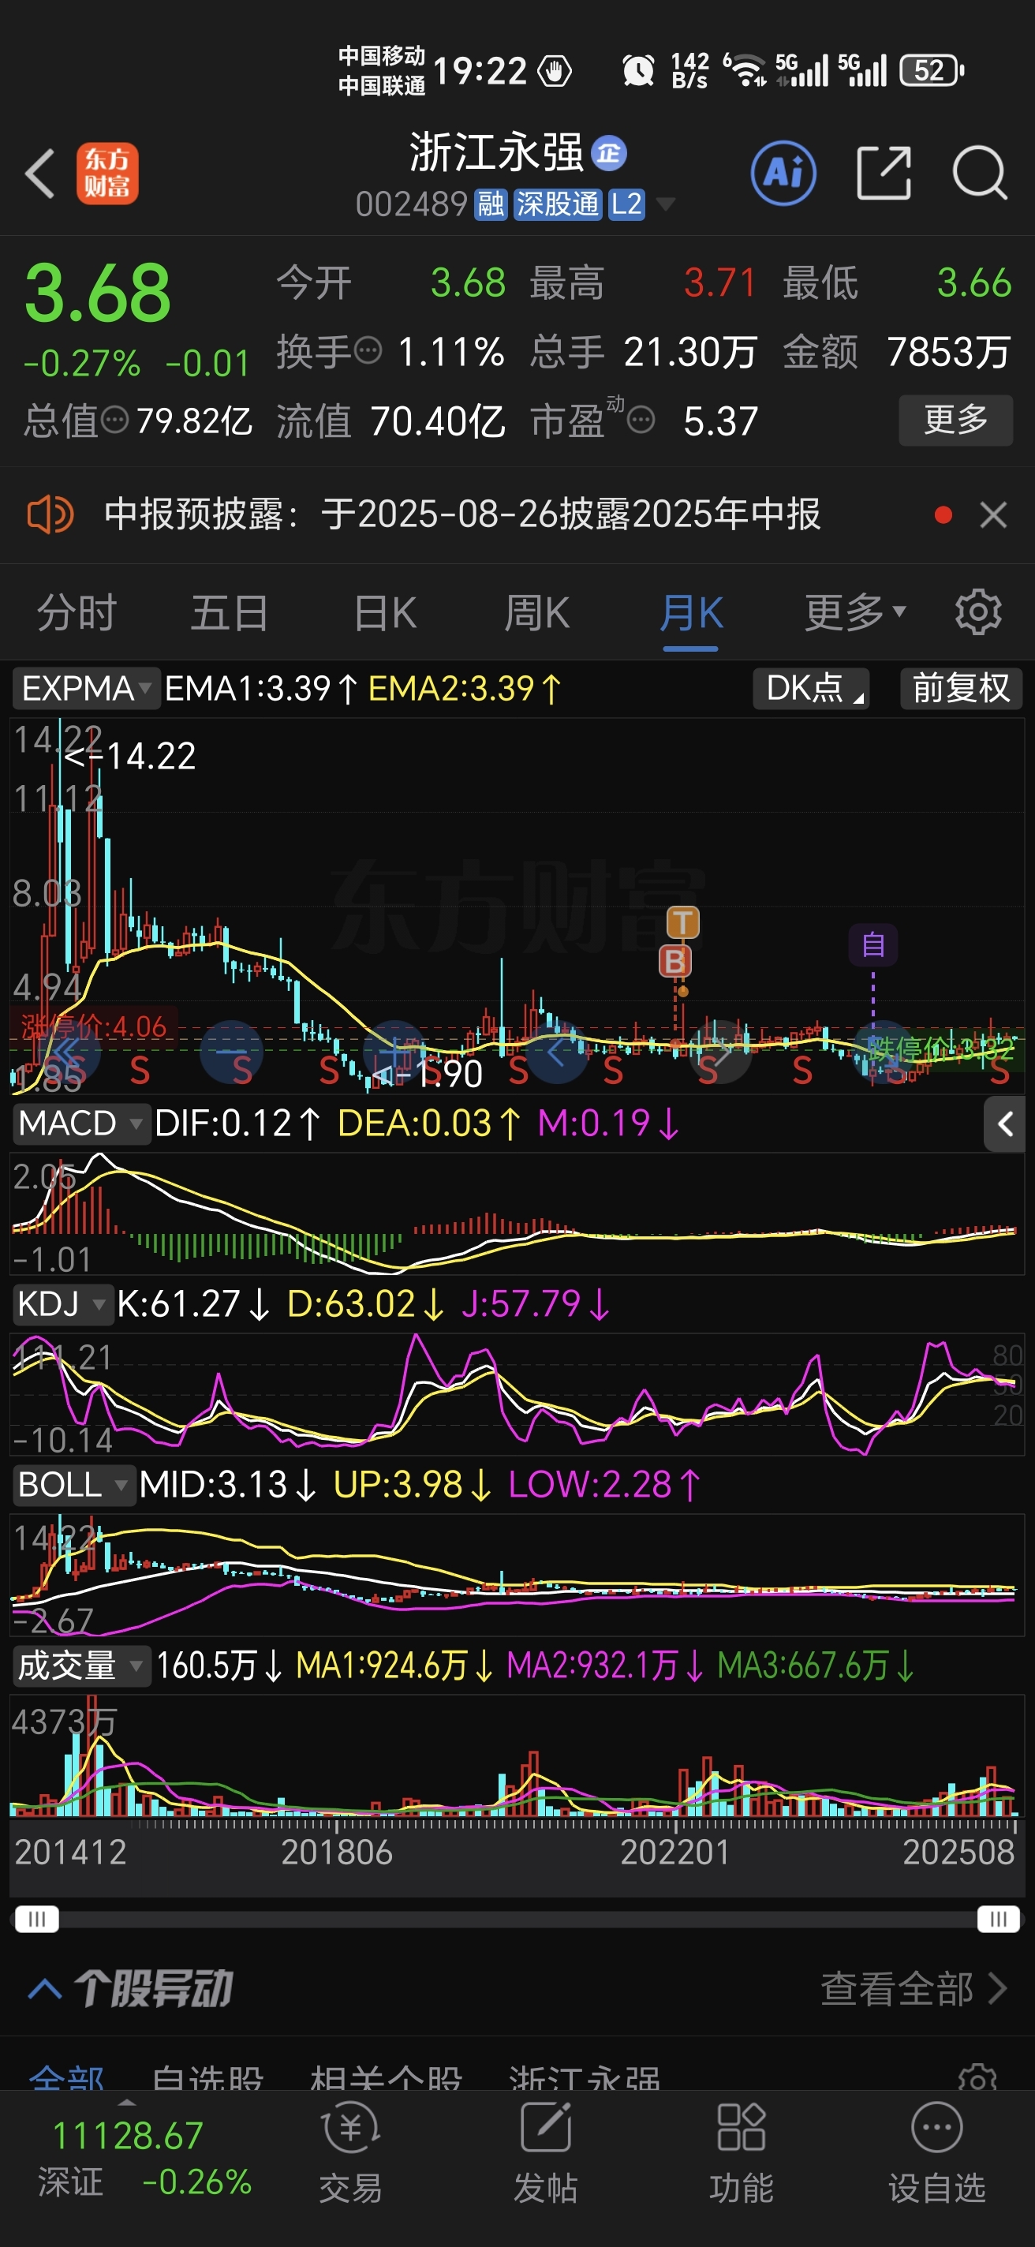
Task: Tap the back arrow icon
Action: 40,174
